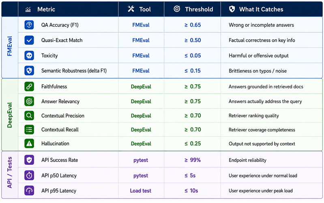The height and width of the screenshot is (203, 324).
Task: Click the Faithfulness chain-link icon
Action: (29, 86)
